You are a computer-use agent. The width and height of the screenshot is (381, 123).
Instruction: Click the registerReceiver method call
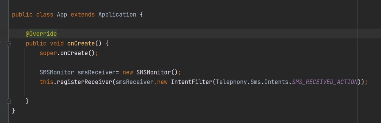click(x=85, y=82)
